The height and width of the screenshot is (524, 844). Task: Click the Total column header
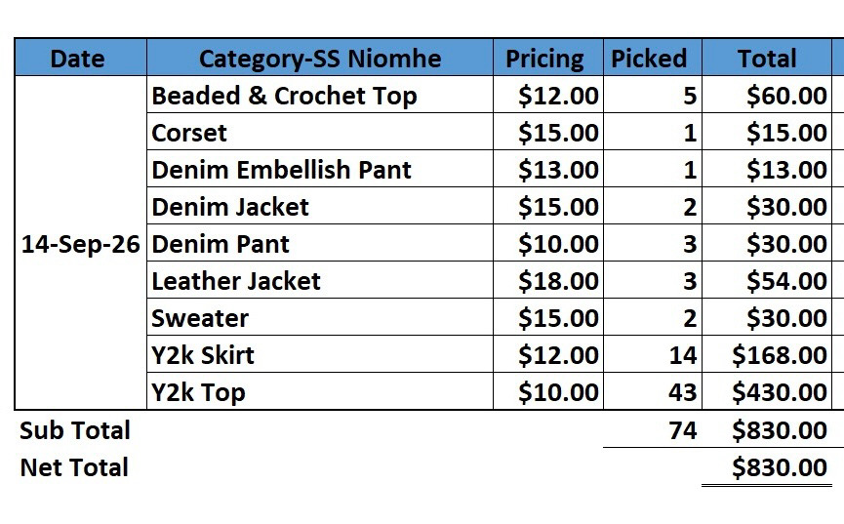(x=767, y=58)
